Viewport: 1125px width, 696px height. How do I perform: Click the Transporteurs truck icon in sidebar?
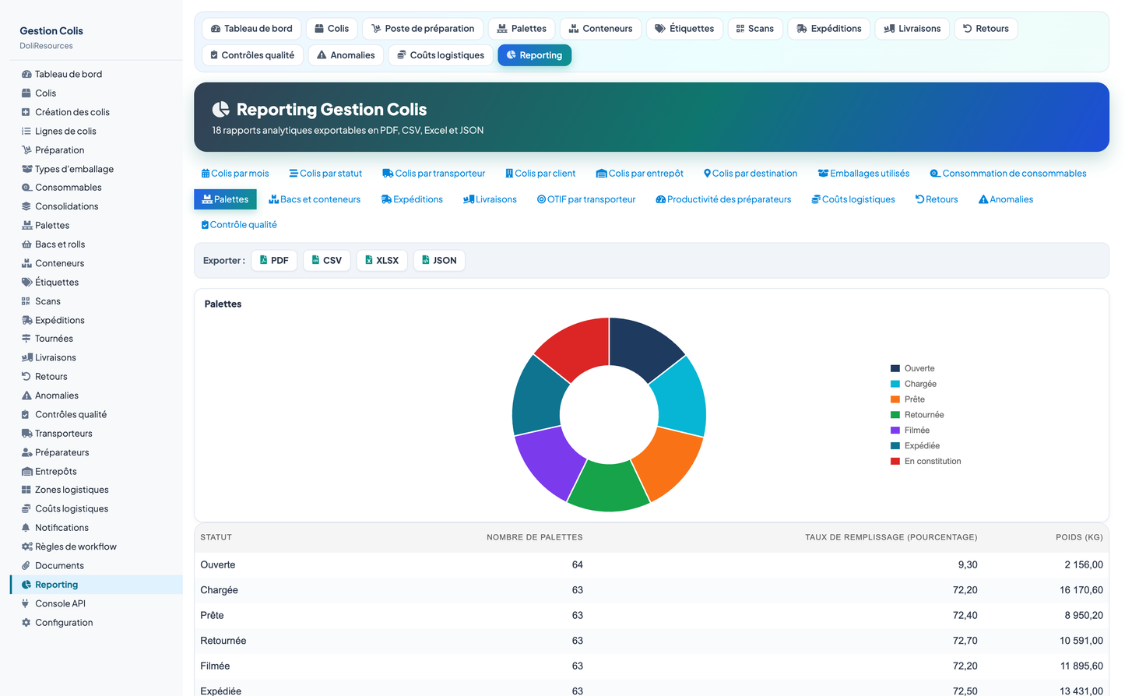(x=26, y=434)
